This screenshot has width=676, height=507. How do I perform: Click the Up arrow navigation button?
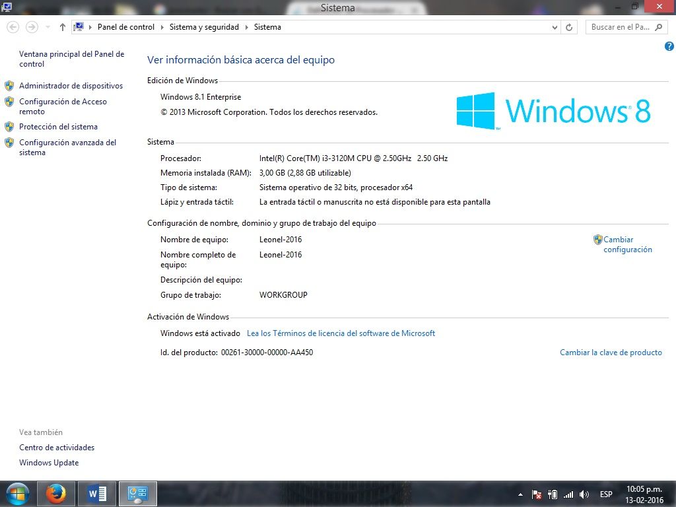pyautogui.click(x=63, y=27)
